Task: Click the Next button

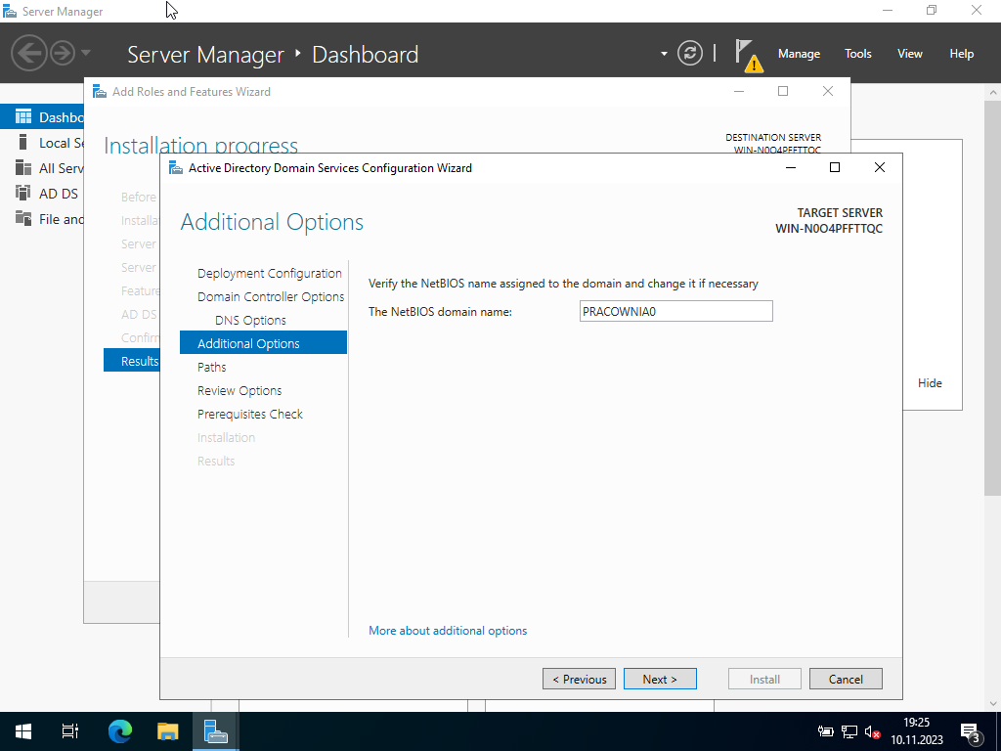Action: coord(660,679)
